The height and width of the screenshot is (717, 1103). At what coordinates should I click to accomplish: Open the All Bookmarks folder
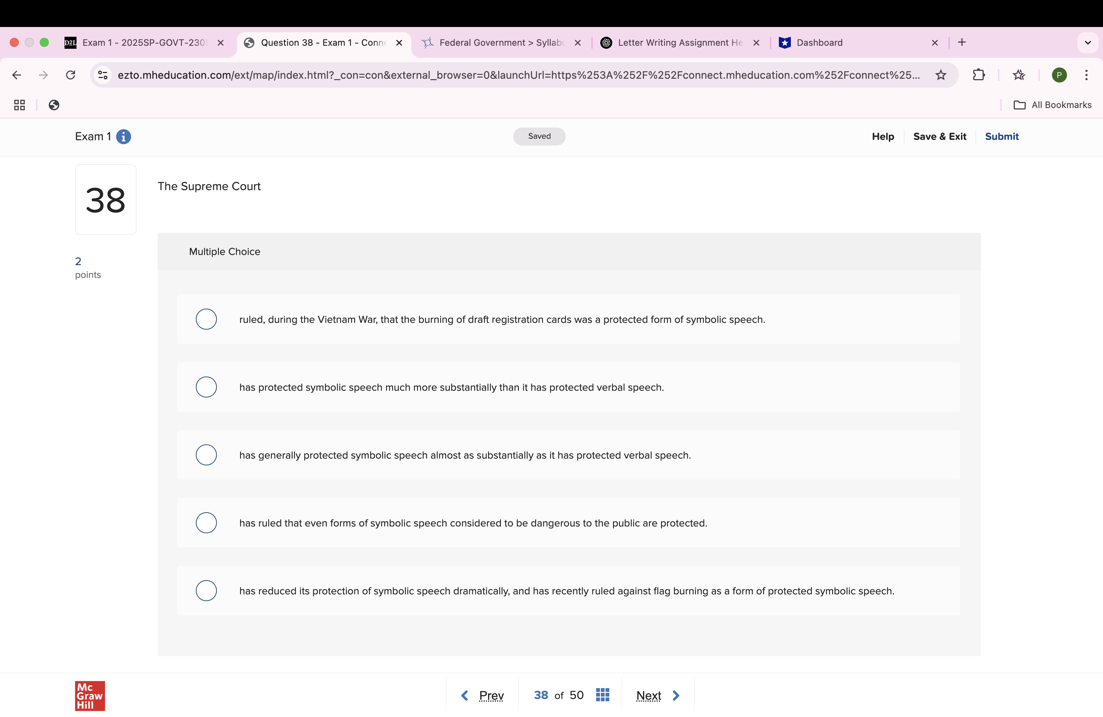pyautogui.click(x=1052, y=105)
